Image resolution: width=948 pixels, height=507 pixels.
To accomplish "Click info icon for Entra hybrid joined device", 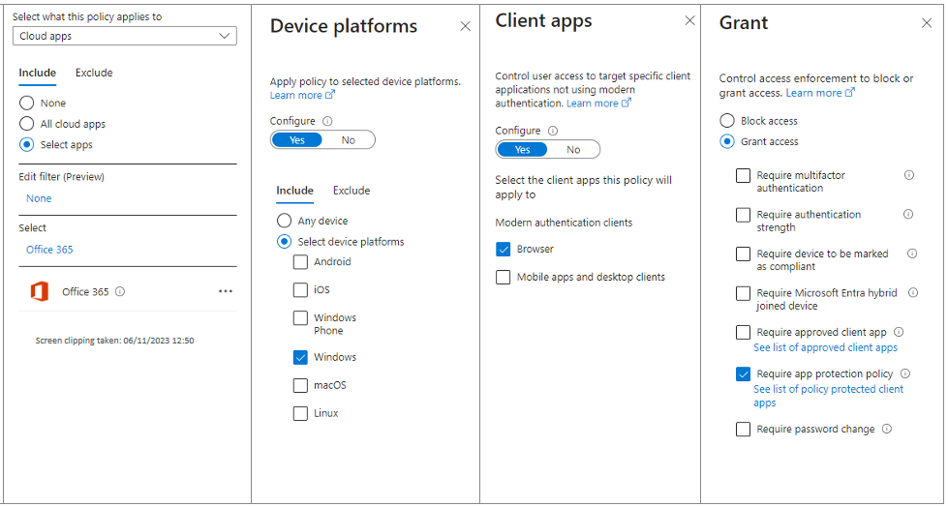I will coord(913,292).
